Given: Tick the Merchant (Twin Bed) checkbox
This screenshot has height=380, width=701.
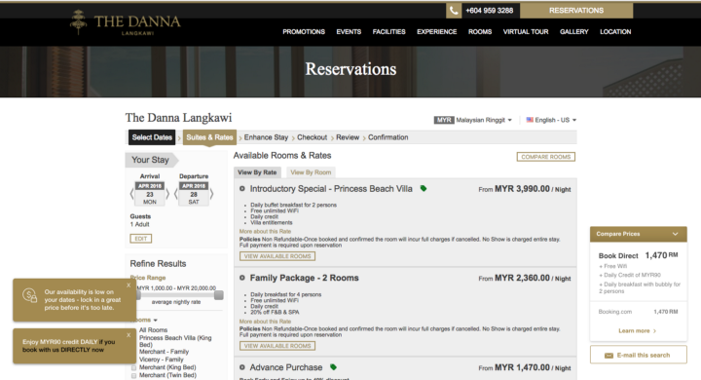Looking at the screenshot, I should [x=133, y=375].
